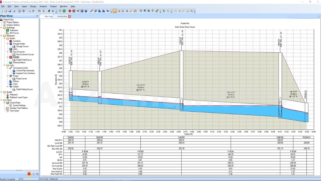Click the Export to PDF icon
321x181 pixels.
[x=183, y=11]
